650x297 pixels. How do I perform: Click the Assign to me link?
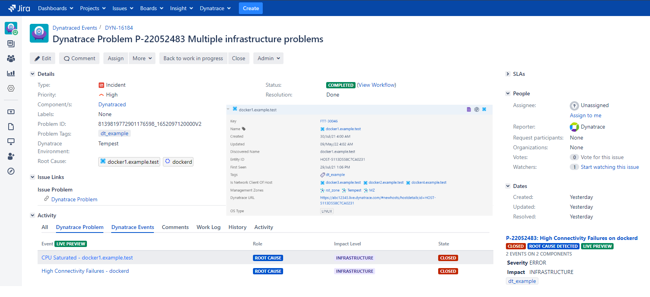click(586, 115)
